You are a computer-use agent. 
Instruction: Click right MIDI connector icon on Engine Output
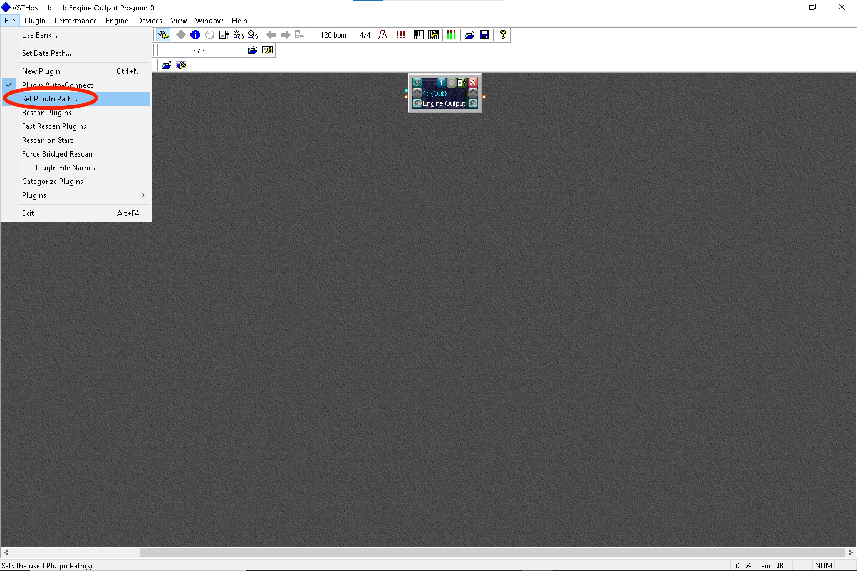pyautogui.click(x=473, y=93)
